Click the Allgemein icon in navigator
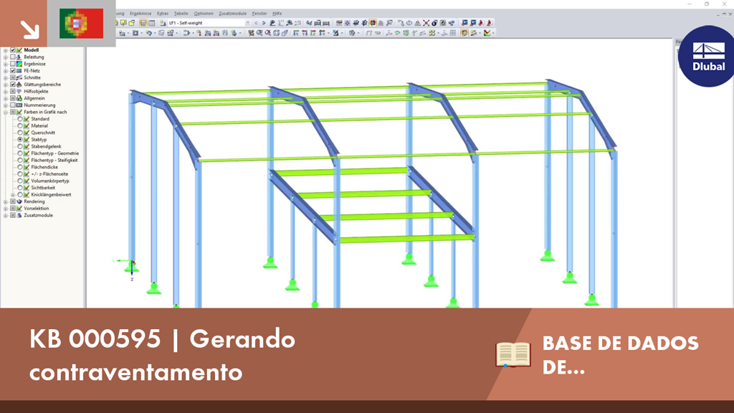 click(x=19, y=98)
